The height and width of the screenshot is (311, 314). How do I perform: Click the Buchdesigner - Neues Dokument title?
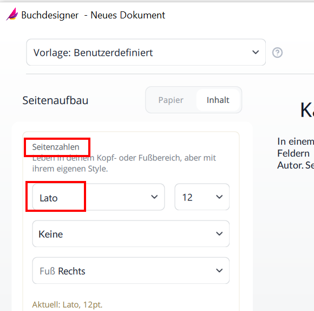93,15
